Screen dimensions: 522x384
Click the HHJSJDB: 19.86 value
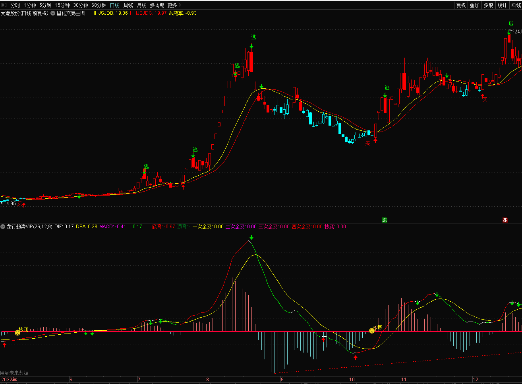[x=110, y=13]
